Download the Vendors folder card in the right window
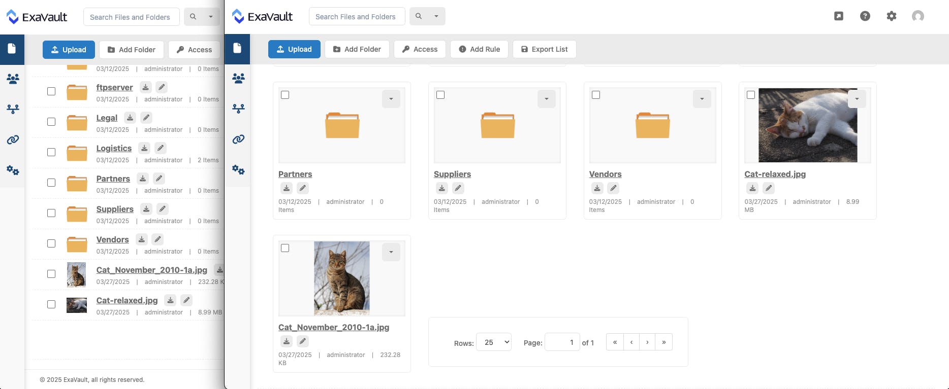 point(597,188)
